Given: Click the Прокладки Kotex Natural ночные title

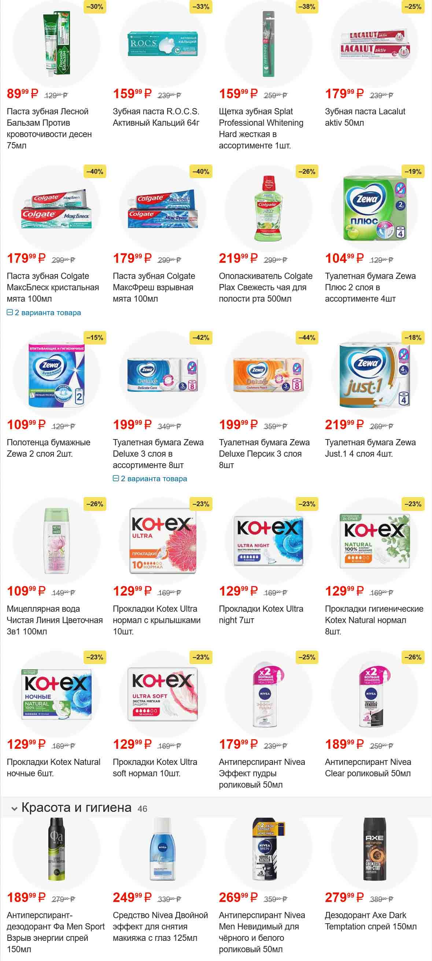Looking at the screenshot, I should click(x=53, y=767).
